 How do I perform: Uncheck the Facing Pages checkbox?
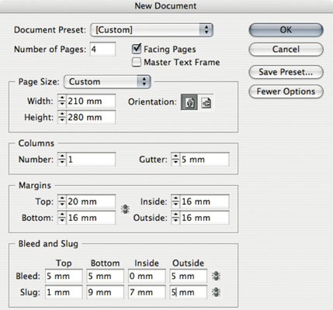[x=137, y=49]
